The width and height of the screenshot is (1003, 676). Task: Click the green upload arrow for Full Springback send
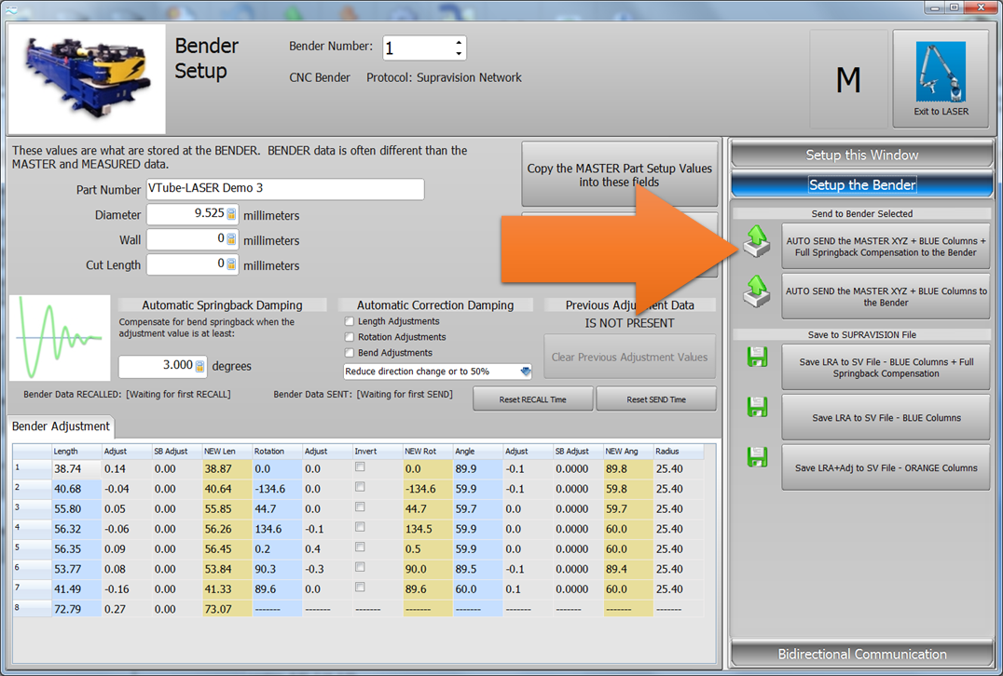757,243
